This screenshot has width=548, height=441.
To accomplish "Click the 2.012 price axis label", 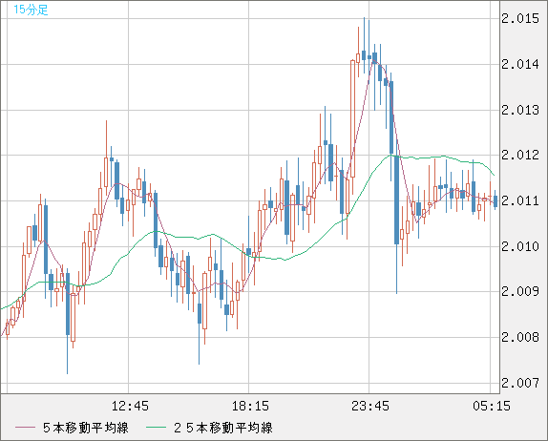I will click(520, 155).
